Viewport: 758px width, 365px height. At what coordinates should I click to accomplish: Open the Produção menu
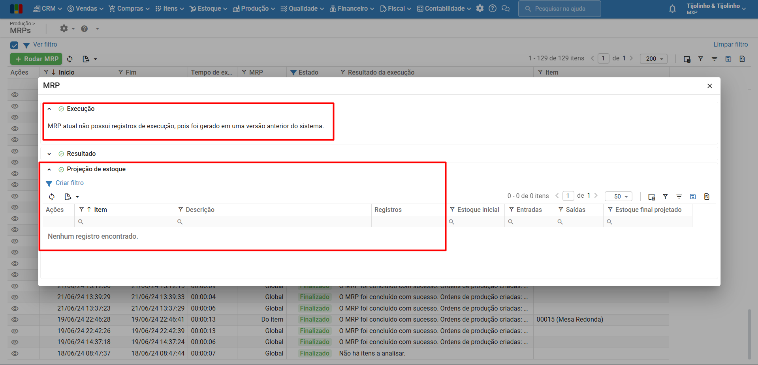coord(254,9)
